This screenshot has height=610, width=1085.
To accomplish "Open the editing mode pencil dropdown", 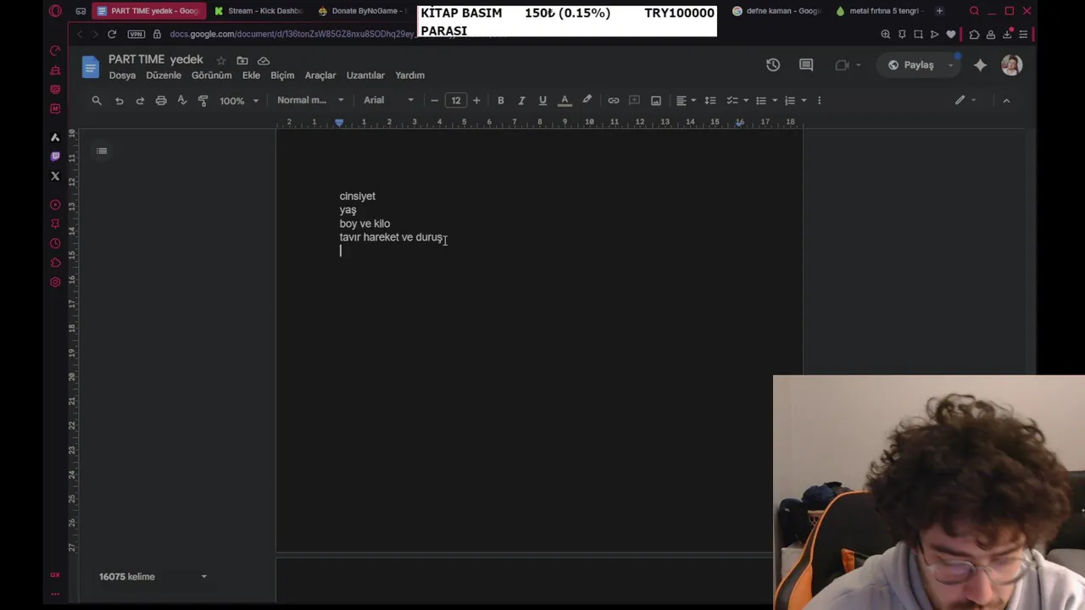I will pyautogui.click(x=965, y=100).
